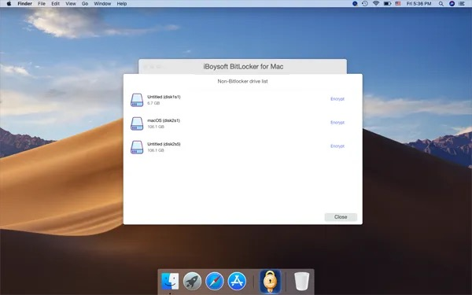Click the Wi-Fi status icon

(x=376, y=4)
